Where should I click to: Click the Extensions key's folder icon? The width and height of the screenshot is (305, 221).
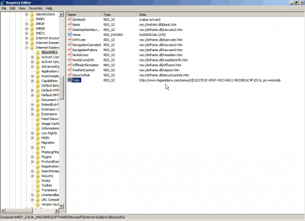pos(38,114)
